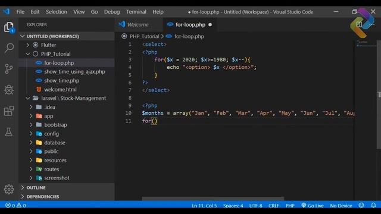Click the horizontal scrollbar of editor
Screen dimensions: 381x214
(x=213, y=199)
